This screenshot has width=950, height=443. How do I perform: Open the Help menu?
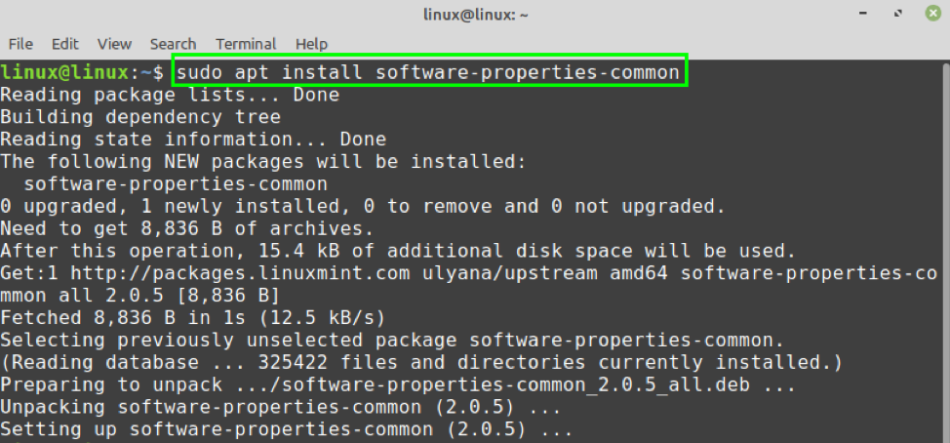pos(311,44)
